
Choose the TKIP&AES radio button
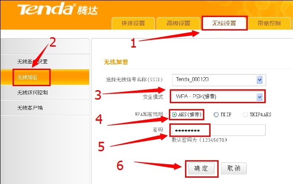(x=245, y=114)
